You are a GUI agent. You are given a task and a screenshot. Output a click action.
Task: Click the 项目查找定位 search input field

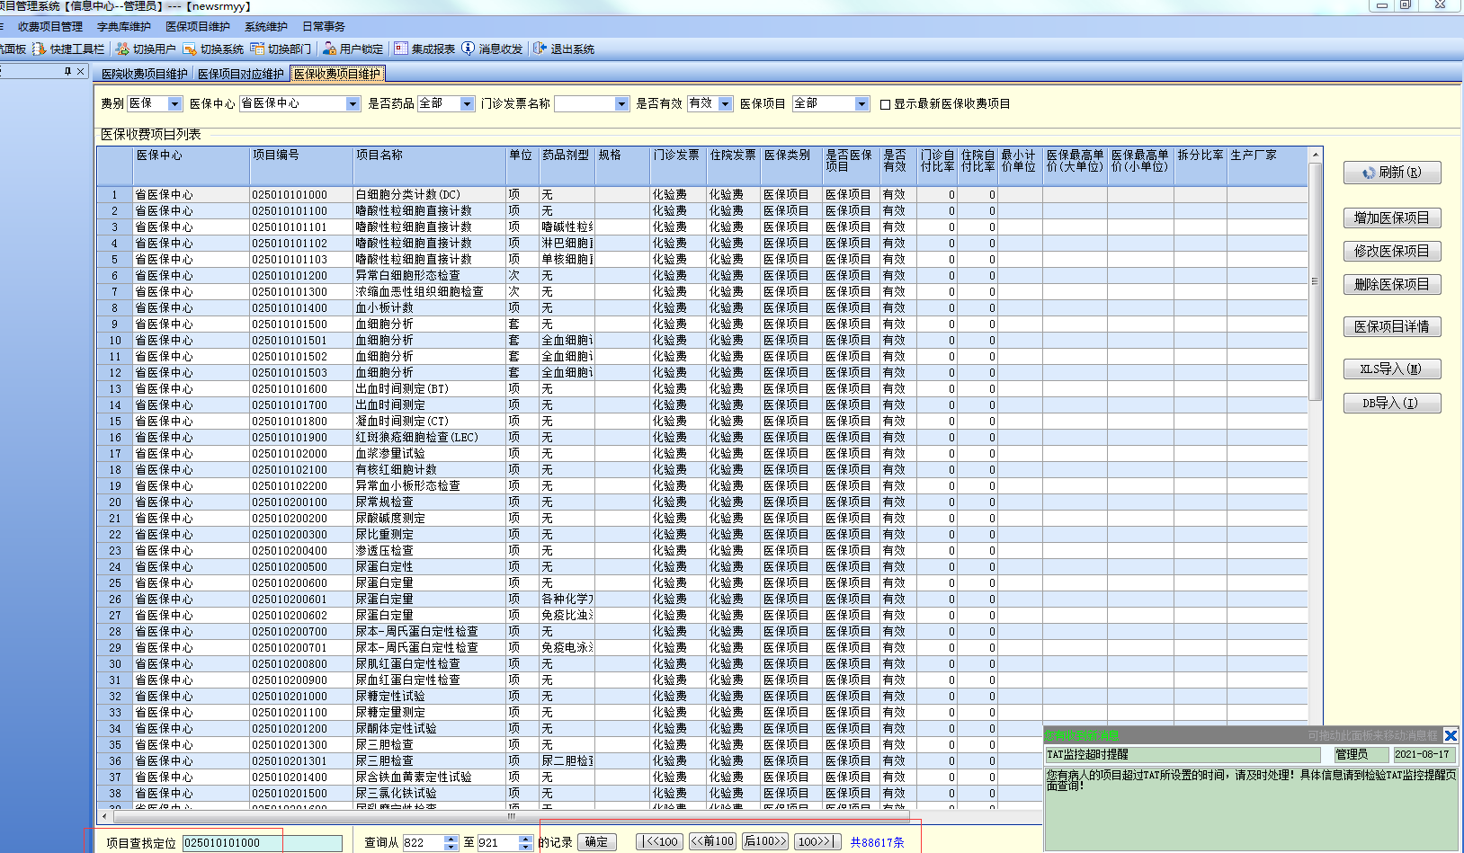coord(263,843)
